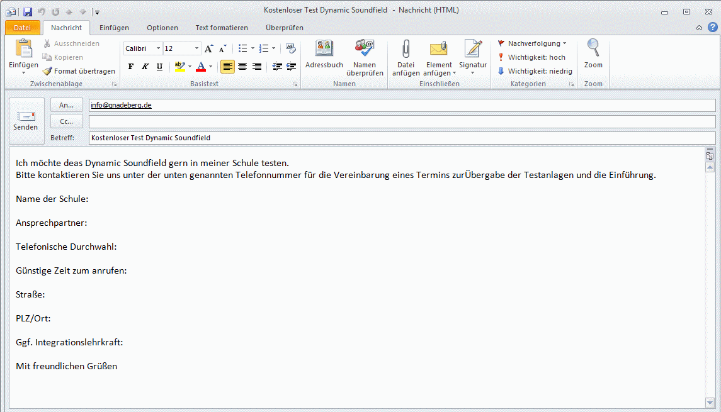Select align left
721x412 pixels.
227,67
